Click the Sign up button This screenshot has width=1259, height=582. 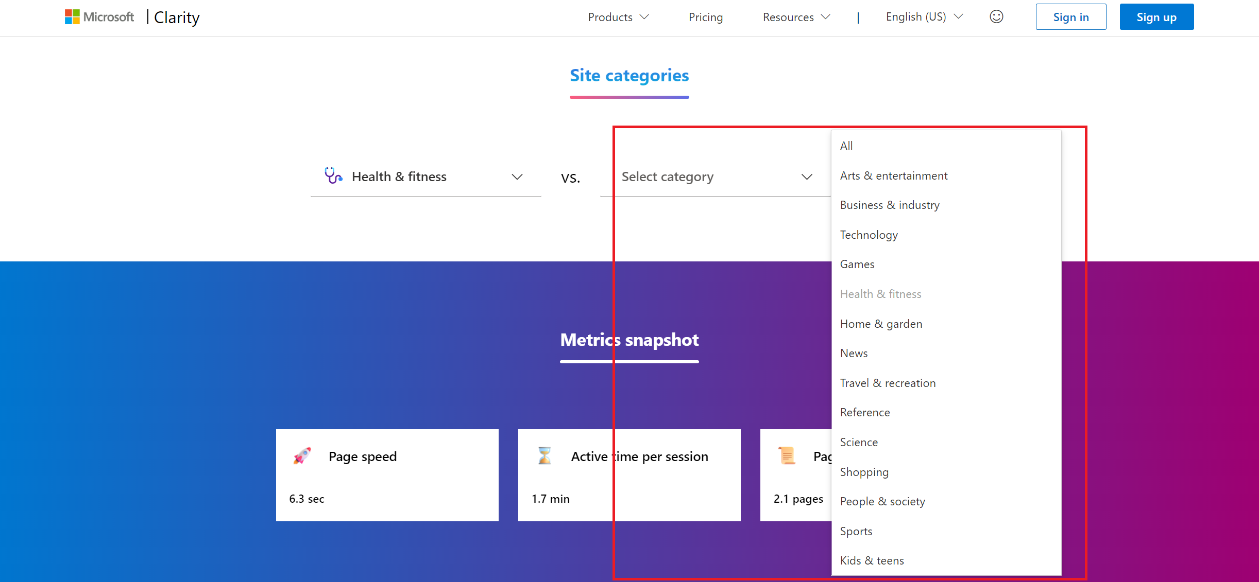[x=1156, y=17]
